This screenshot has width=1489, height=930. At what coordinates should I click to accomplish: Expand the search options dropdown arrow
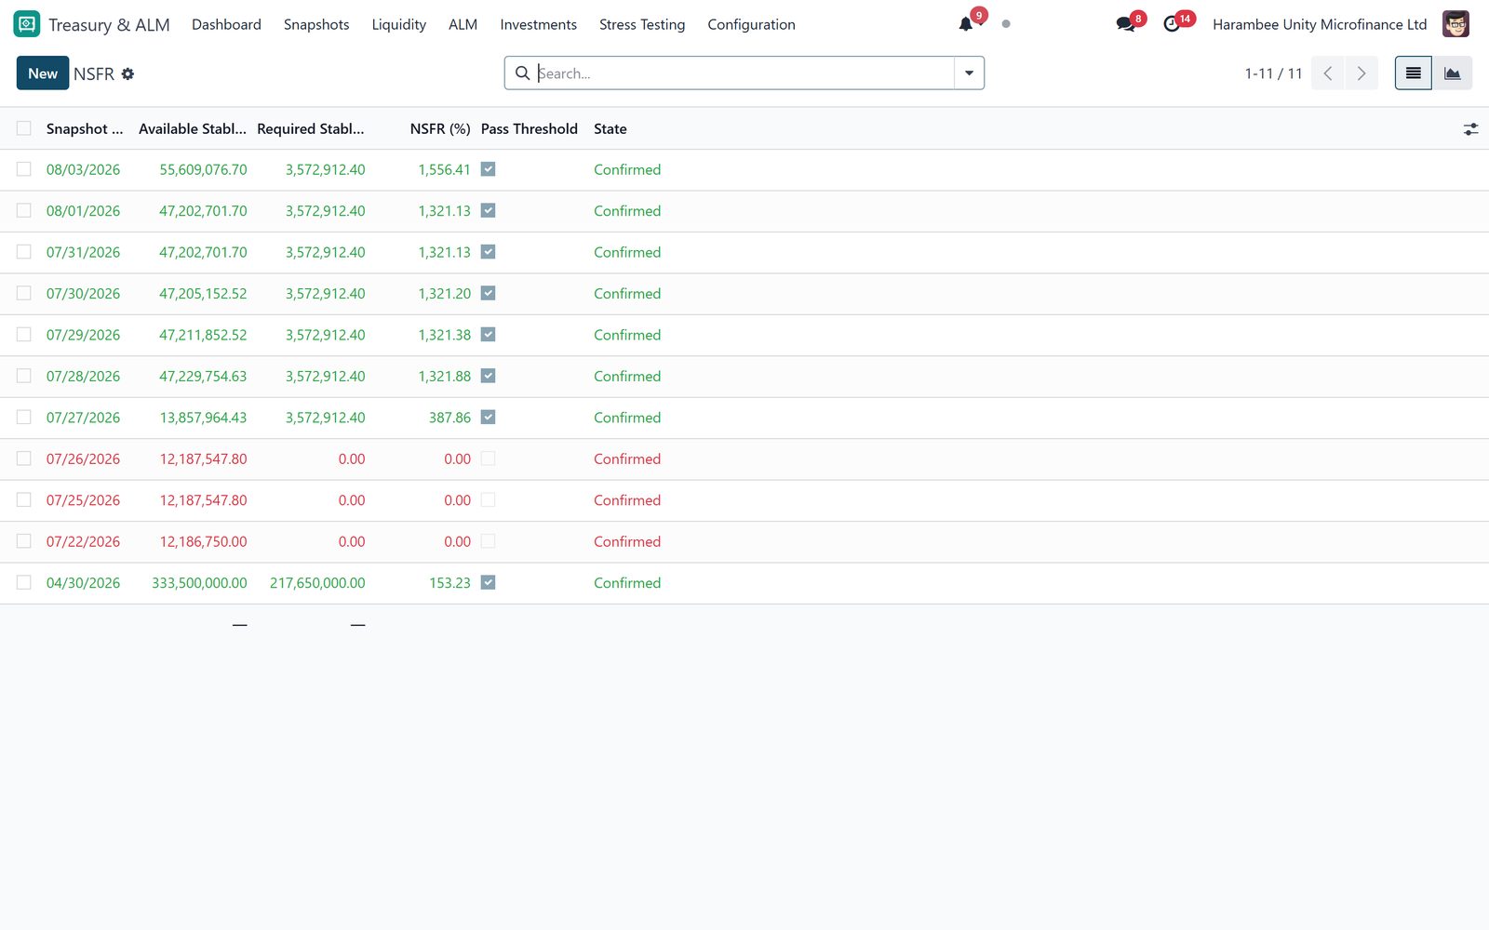coord(969,73)
